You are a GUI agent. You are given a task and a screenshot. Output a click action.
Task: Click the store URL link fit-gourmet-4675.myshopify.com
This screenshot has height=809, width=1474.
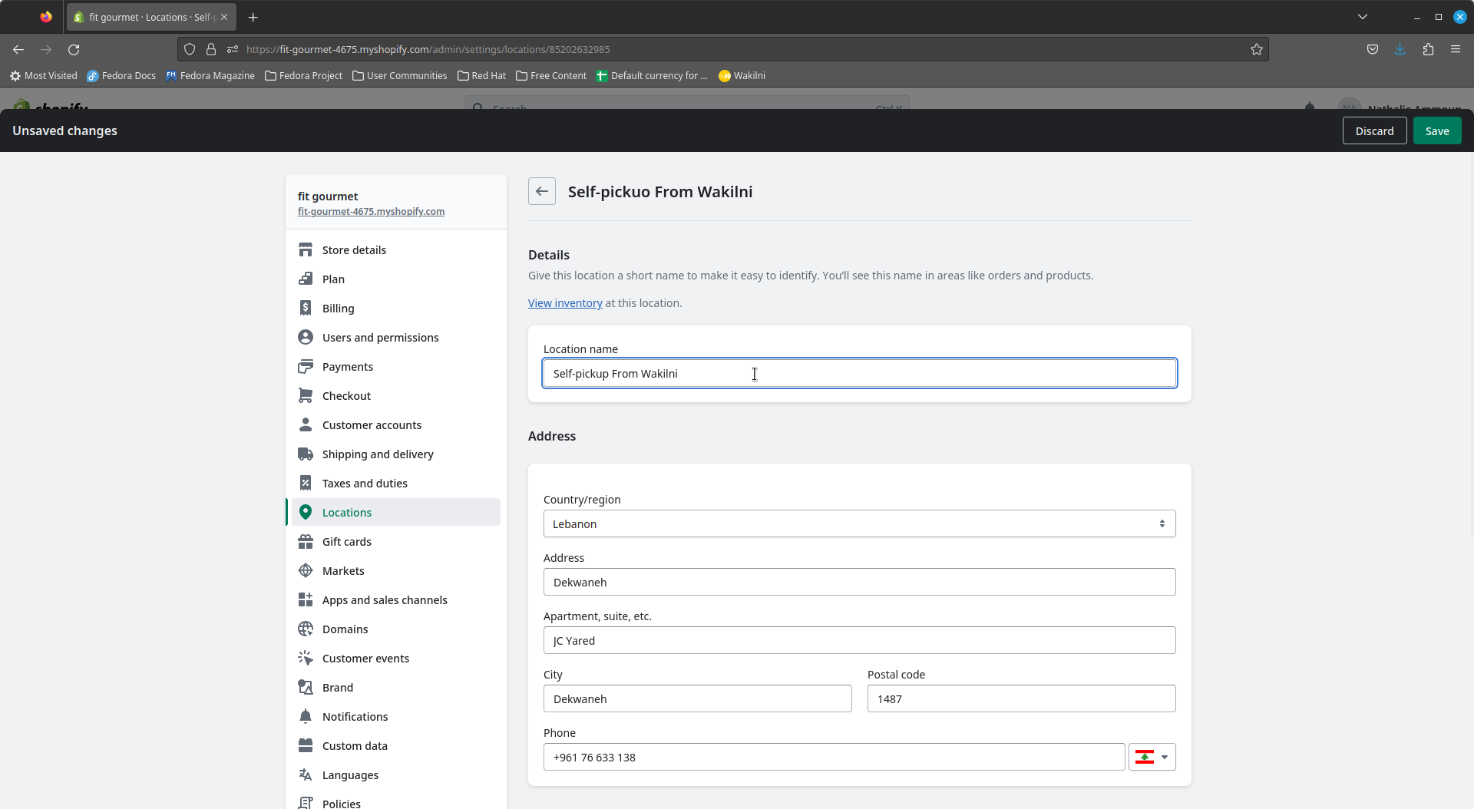pyautogui.click(x=371, y=212)
